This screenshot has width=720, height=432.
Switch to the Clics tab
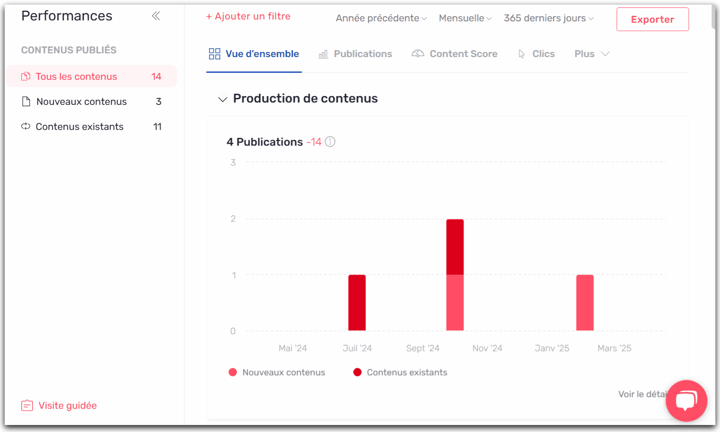point(536,54)
